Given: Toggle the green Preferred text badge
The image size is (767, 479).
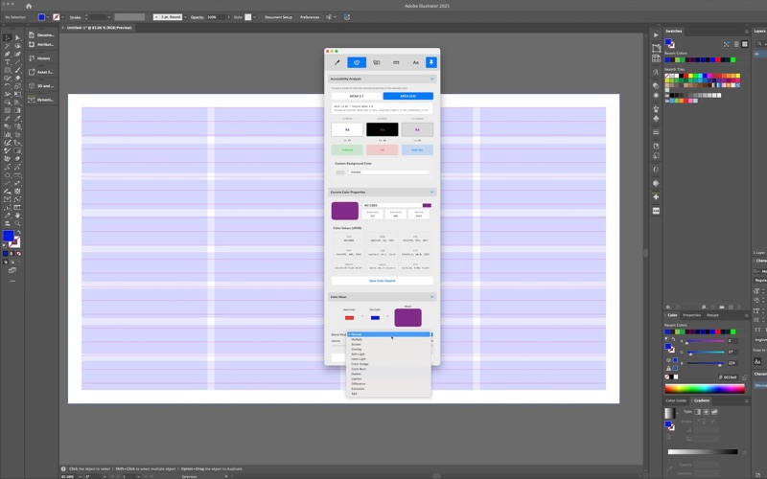Looking at the screenshot, I should pyautogui.click(x=347, y=150).
